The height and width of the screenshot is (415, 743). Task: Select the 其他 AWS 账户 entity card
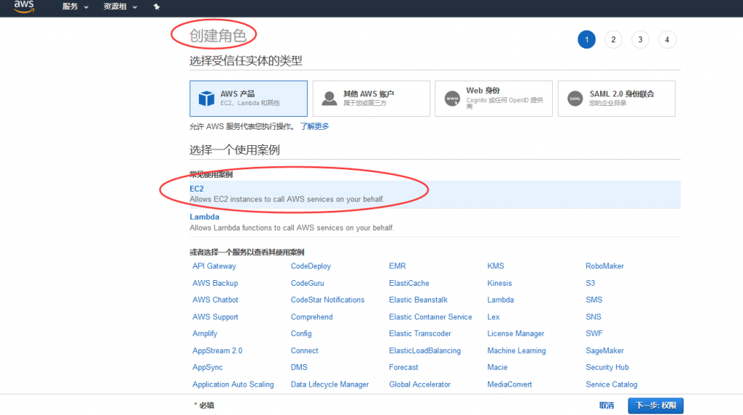click(371, 99)
